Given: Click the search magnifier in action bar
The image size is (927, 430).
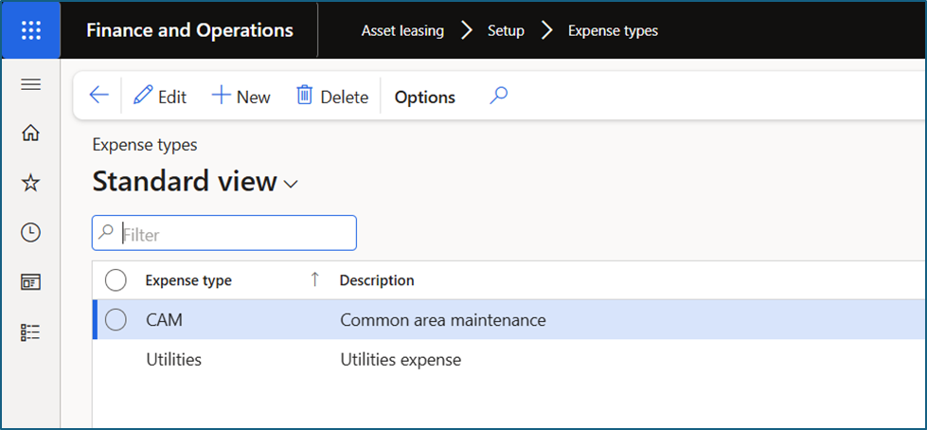Looking at the screenshot, I should point(499,96).
